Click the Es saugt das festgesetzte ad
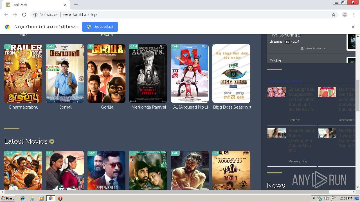 (x=301, y=100)
